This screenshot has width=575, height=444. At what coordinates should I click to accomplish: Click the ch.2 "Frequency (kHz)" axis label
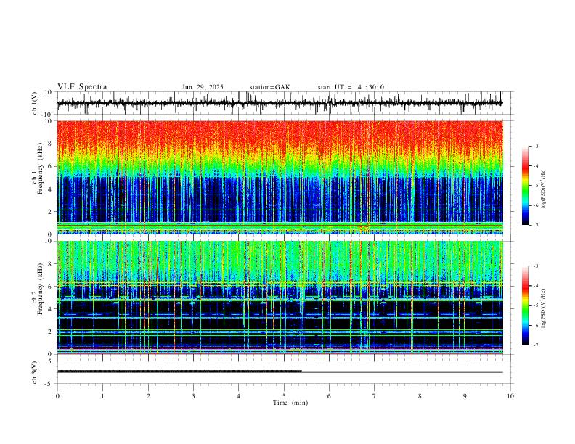click(x=40, y=289)
